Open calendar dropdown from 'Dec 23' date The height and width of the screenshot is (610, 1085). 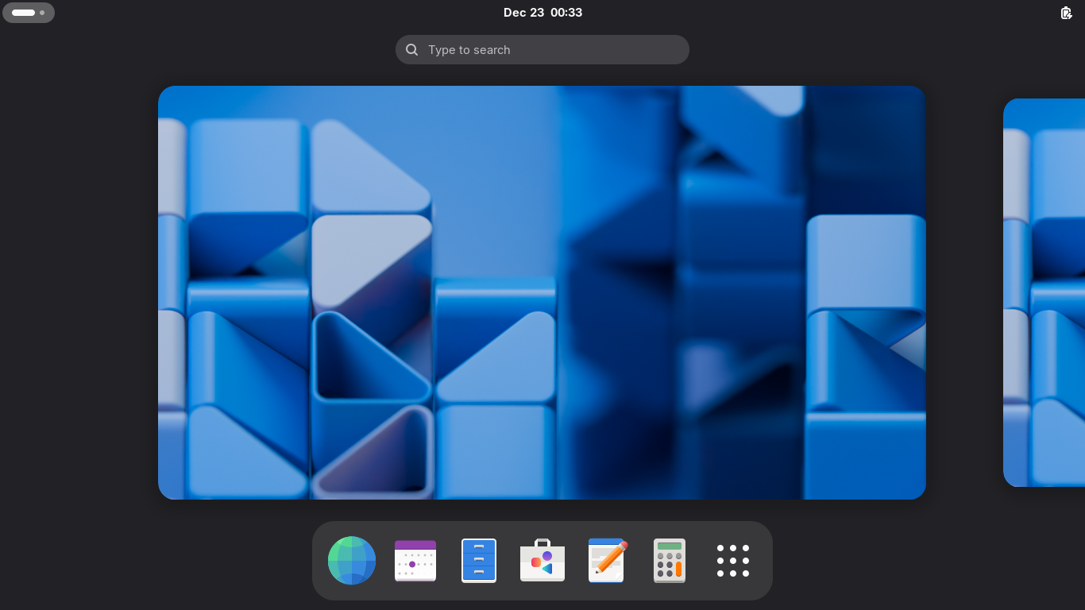[x=523, y=13]
